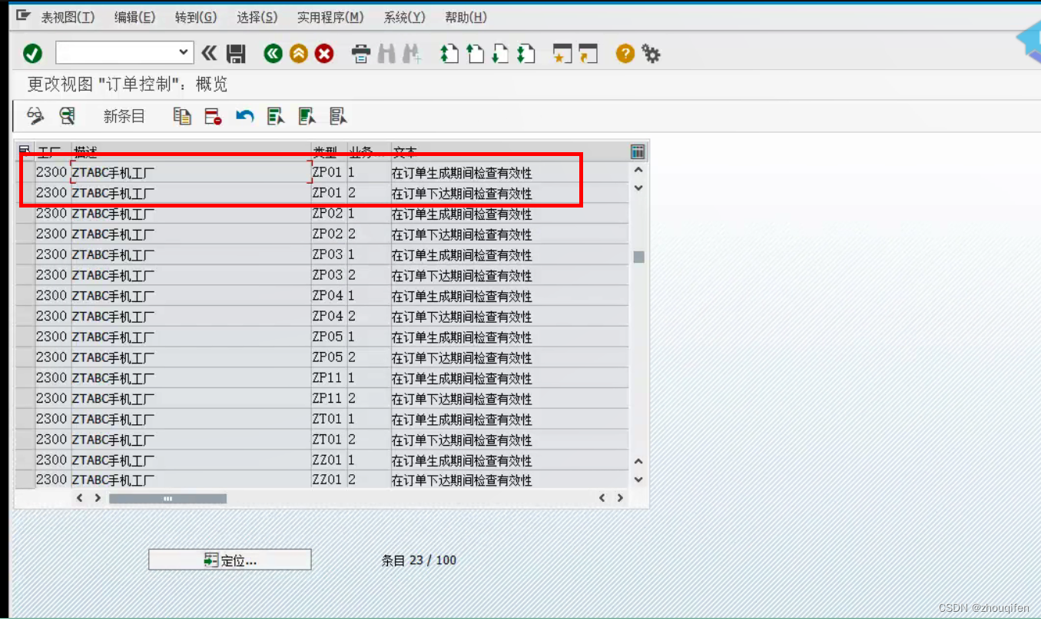Open Find with the binoculars icon
The image size is (1041, 621).
coord(386,54)
